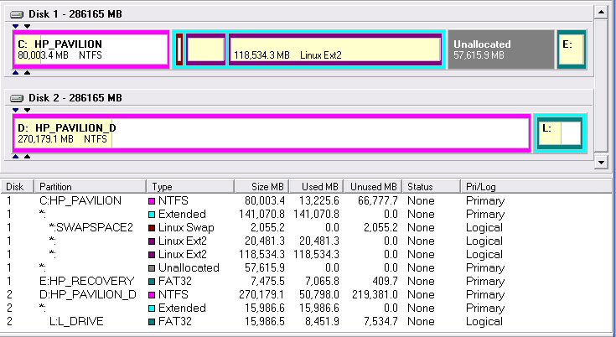Click the Unused MB value 409.7
This screenshot has height=337, width=616.
[385, 281]
